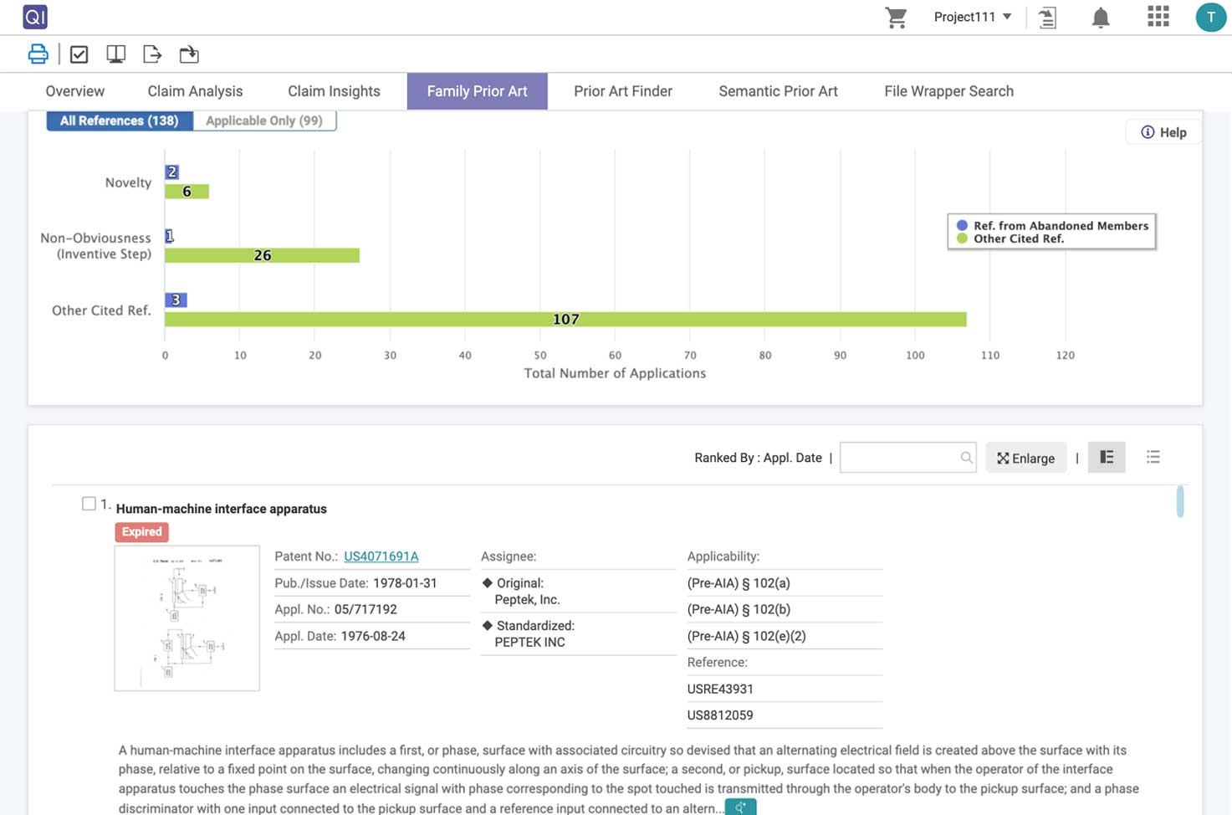Screen dimensions: 1232x815
Task: Click the translate icon after the abstract
Action: [741, 807]
